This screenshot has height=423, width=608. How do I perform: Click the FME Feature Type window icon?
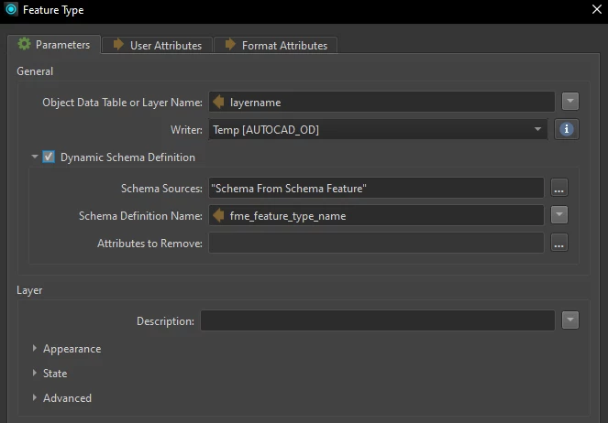11,9
